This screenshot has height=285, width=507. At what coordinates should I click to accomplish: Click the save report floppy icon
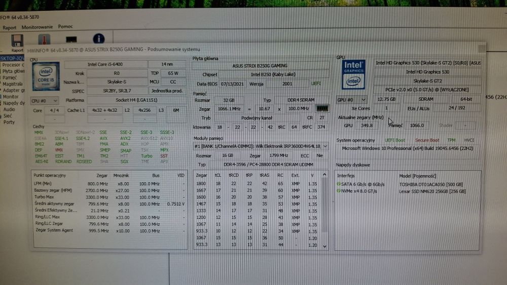point(17,40)
